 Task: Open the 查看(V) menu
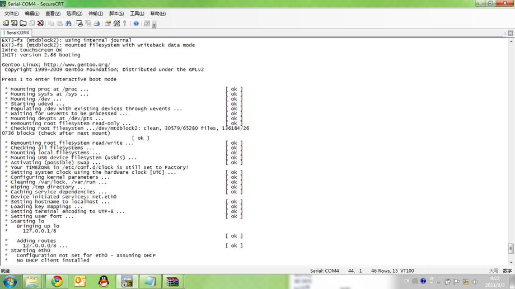[x=53, y=13]
